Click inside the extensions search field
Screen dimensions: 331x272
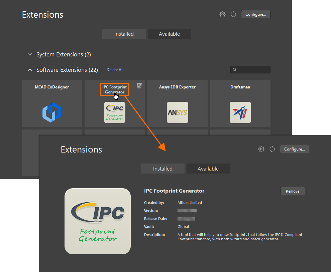pyautogui.click(x=252, y=69)
